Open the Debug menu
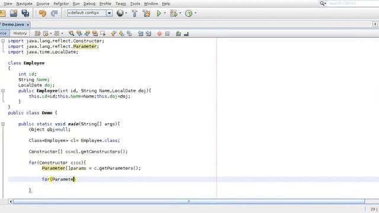 point(89,4)
